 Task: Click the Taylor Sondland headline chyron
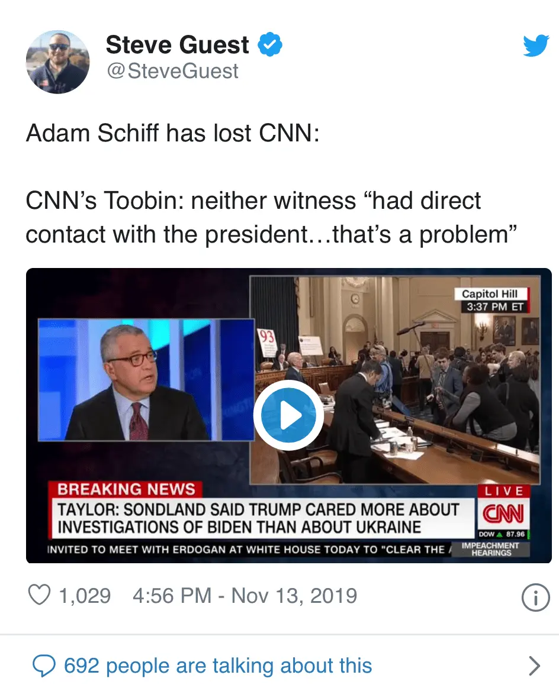[x=258, y=518]
